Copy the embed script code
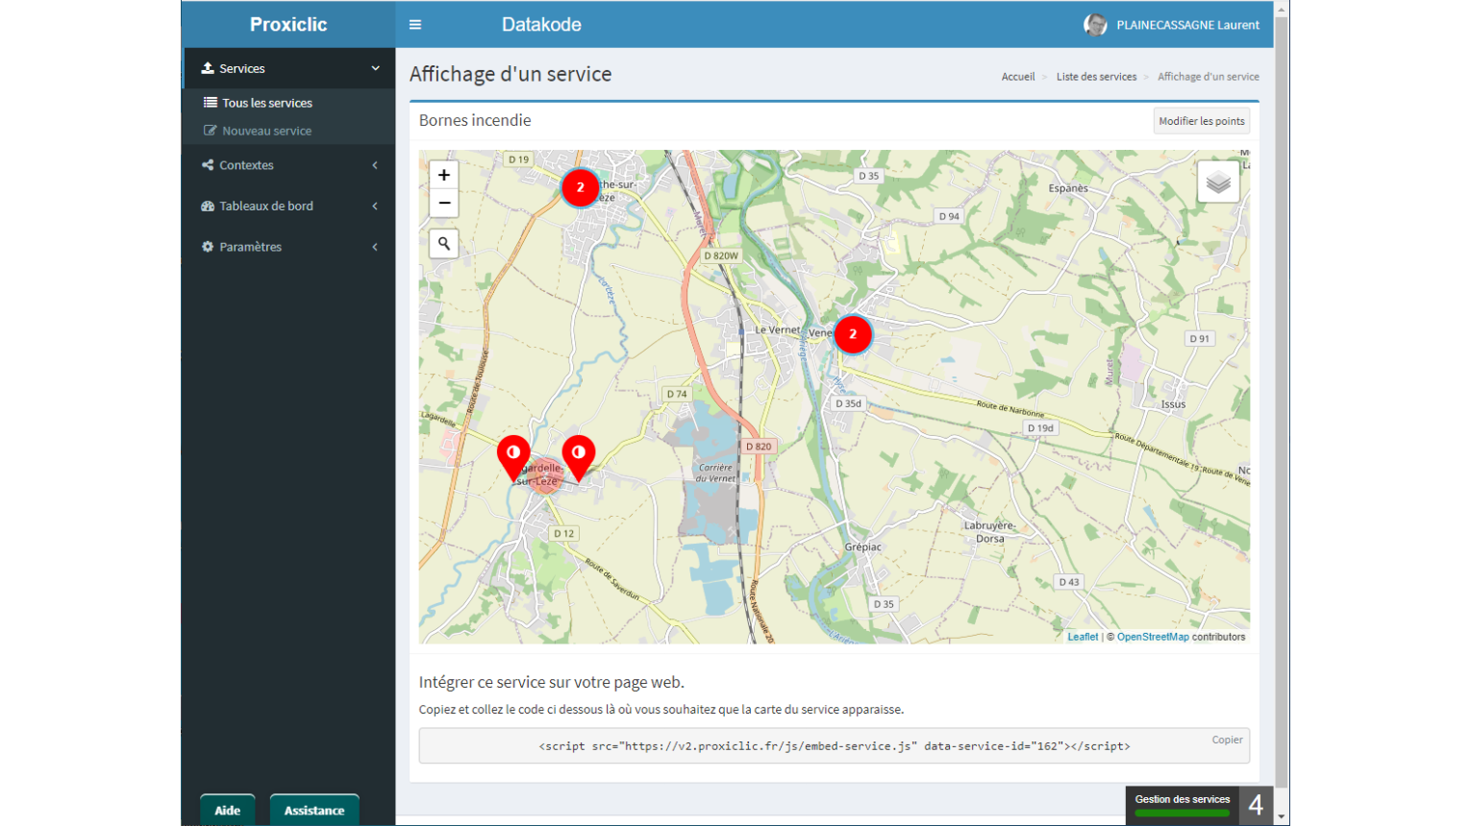1471x826 pixels. click(1227, 740)
